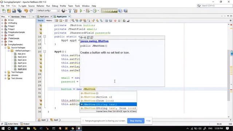The height and width of the screenshot is (131, 233).
Task: Click the New Project toolbar icon
Action: (9, 11)
